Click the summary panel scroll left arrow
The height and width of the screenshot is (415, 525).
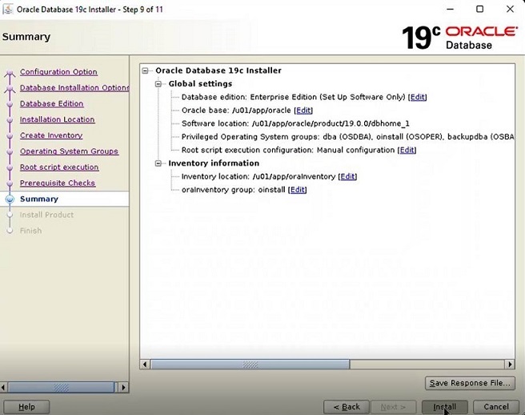click(x=145, y=364)
